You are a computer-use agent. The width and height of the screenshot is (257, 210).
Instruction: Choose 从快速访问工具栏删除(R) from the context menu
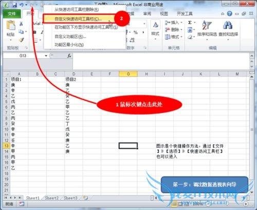(x=77, y=9)
